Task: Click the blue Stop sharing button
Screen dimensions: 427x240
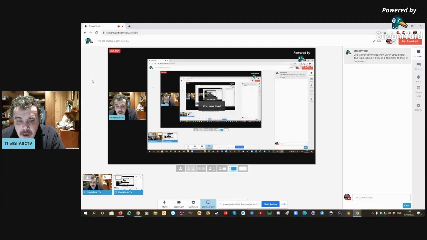Action: [270, 204]
